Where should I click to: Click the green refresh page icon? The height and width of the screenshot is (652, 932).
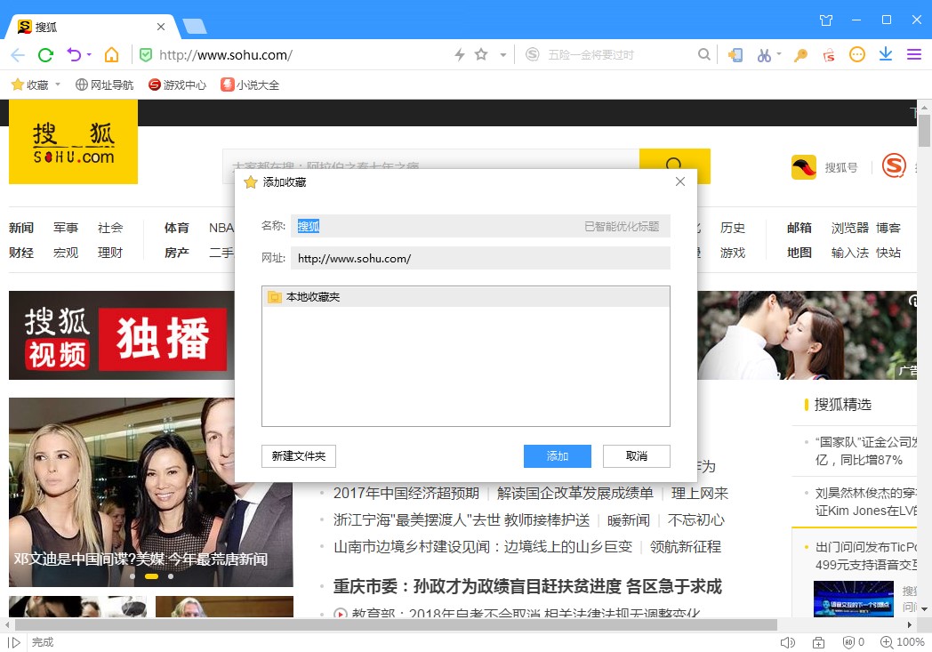click(45, 55)
